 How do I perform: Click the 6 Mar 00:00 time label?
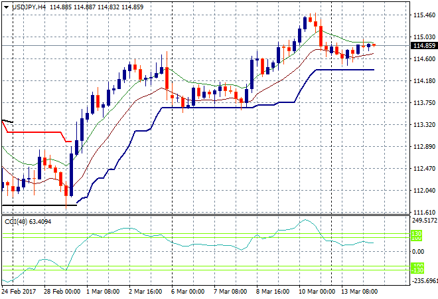click(188, 292)
